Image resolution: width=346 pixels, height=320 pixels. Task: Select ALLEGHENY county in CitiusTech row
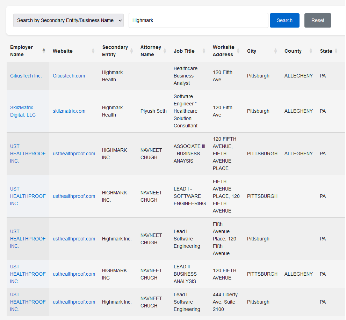click(298, 76)
